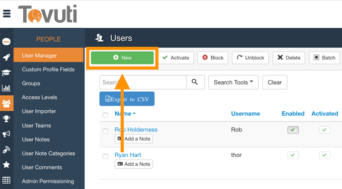Expand the Search Tools dropdown
The width and height of the screenshot is (342, 189).
[233, 82]
